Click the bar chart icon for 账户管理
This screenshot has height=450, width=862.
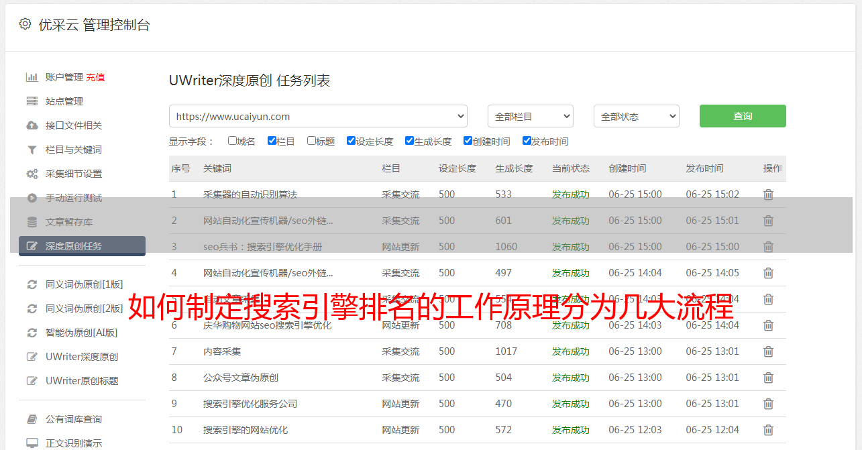32,77
